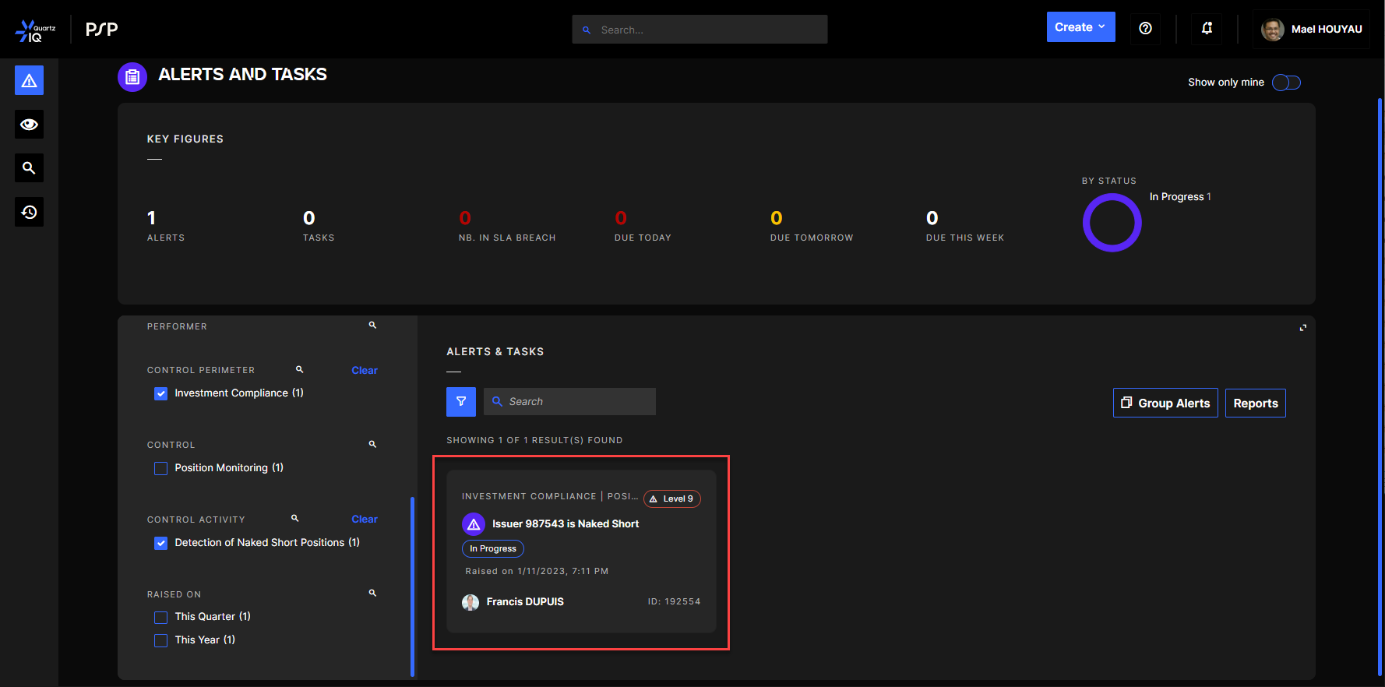Open the Reports button
This screenshot has width=1385, height=687.
[1255, 403]
